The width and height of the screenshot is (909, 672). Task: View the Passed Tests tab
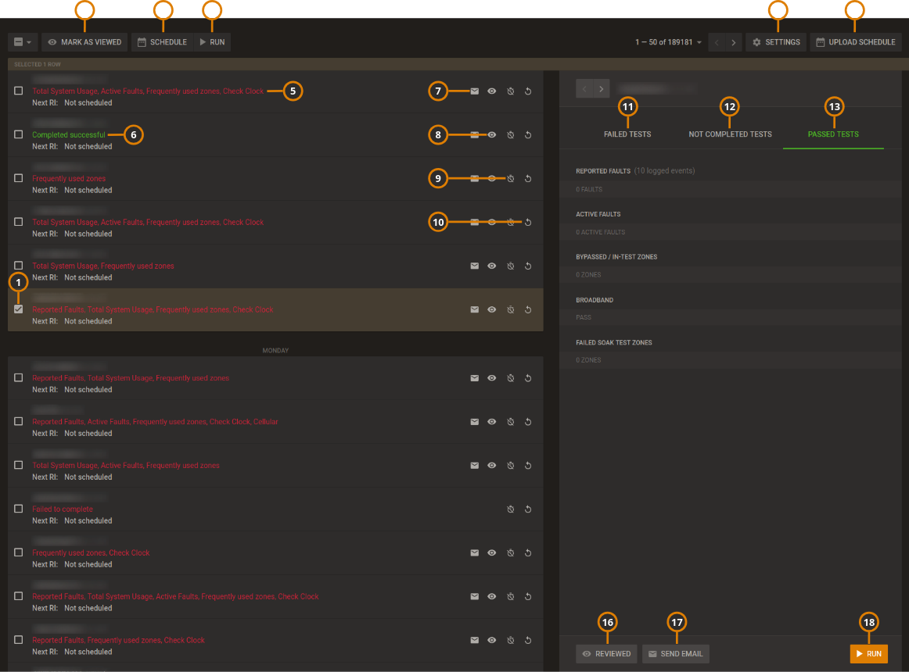833,134
